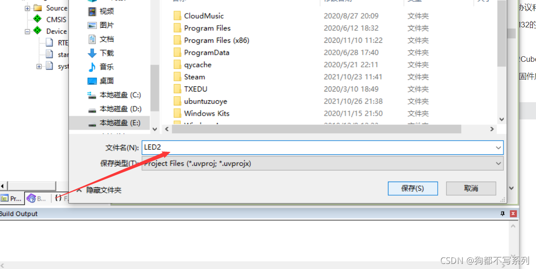The image size is (536, 269).
Task: Pin the Build Output panel
Action: (502, 214)
